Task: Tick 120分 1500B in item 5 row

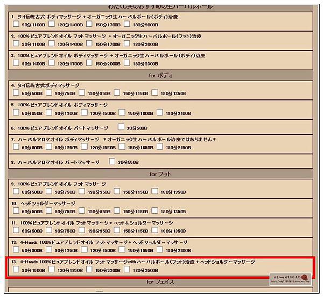Action: (84, 112)
